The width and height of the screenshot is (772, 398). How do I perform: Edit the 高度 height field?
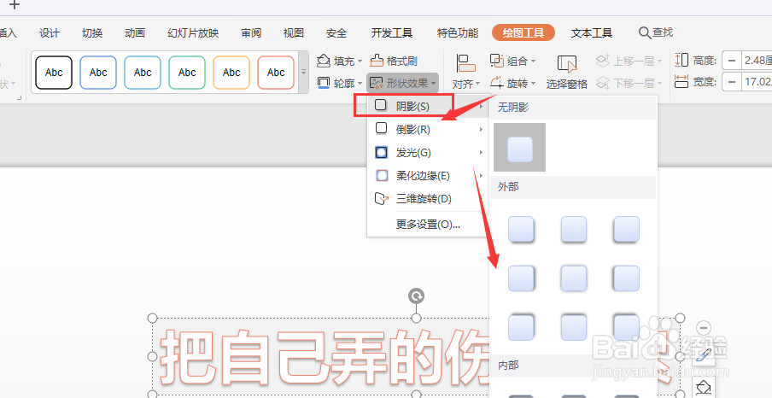coord(757,61)
